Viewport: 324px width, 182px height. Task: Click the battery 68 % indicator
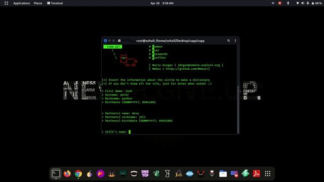[317, 3]
